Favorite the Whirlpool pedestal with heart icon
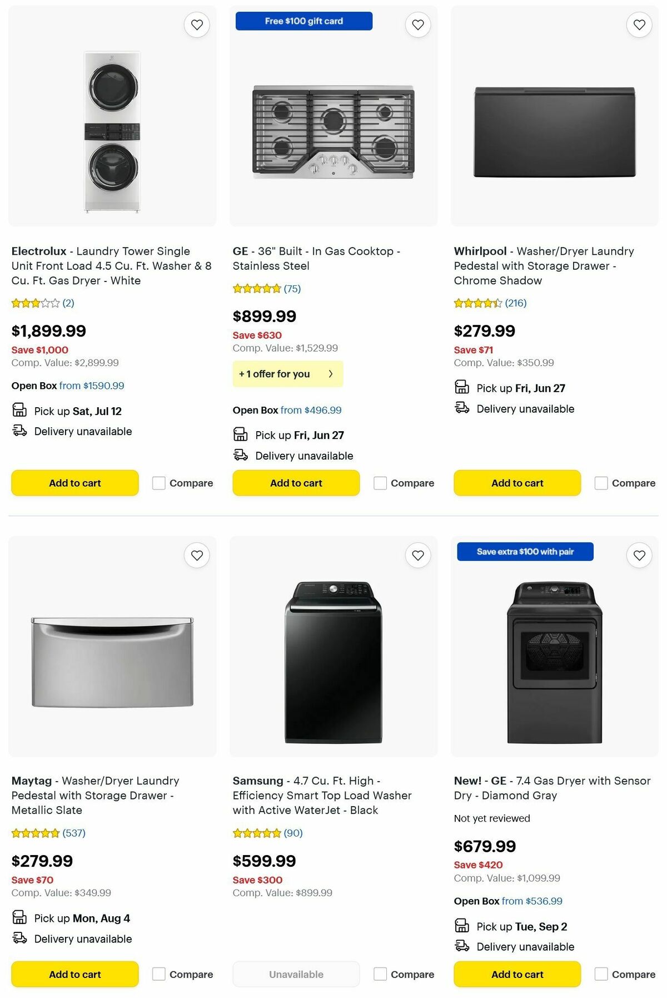 (639, 24)
